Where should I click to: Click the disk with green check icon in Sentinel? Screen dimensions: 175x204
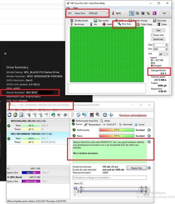tap(40, 115)
